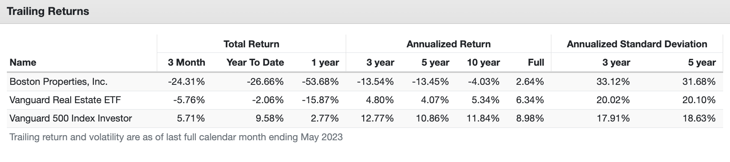
Task: Select Boston Properties 3 year deviation 33.12%
Action: tap(613, 81)
